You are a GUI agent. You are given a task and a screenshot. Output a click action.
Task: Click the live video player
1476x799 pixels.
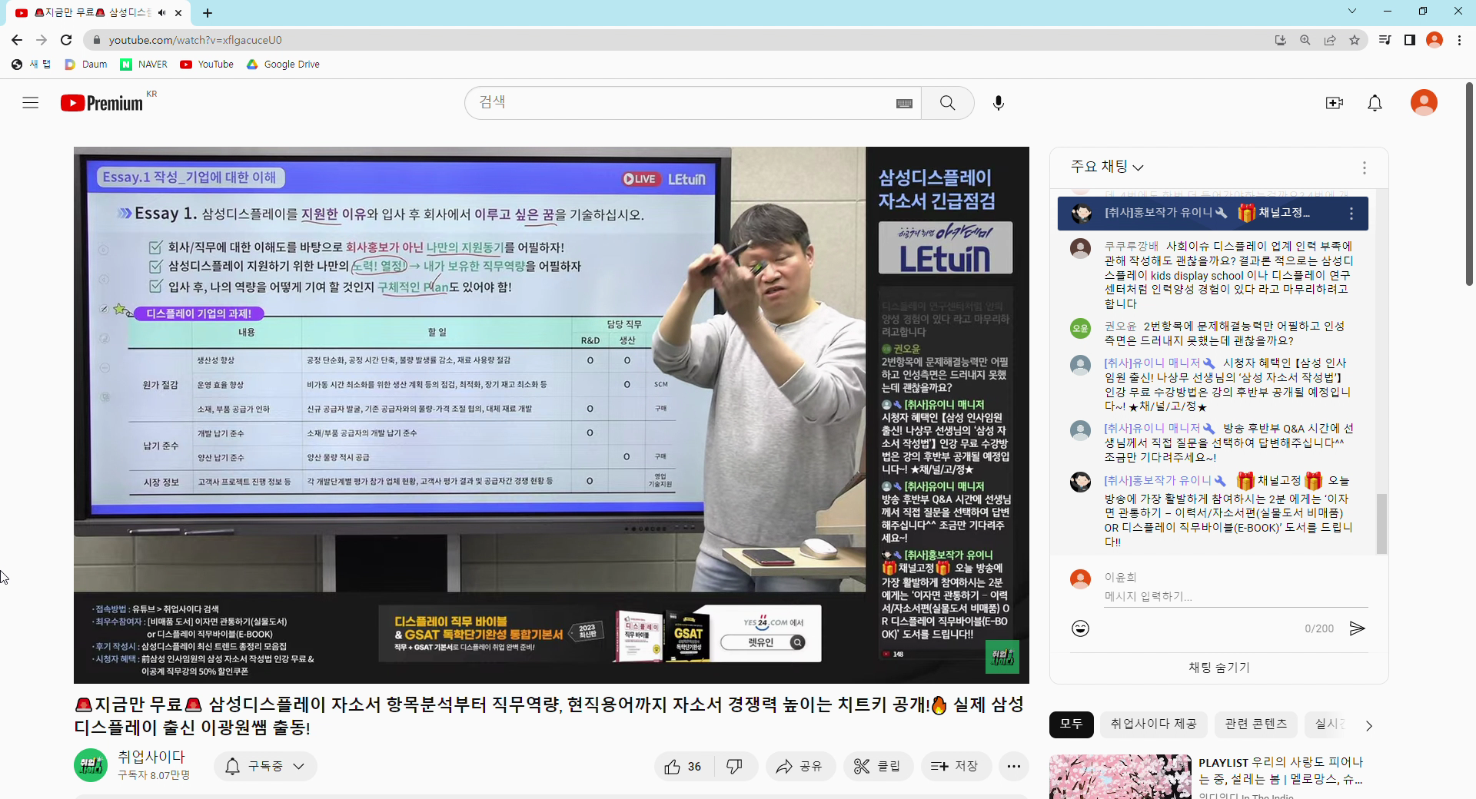(x=551, y=415)
